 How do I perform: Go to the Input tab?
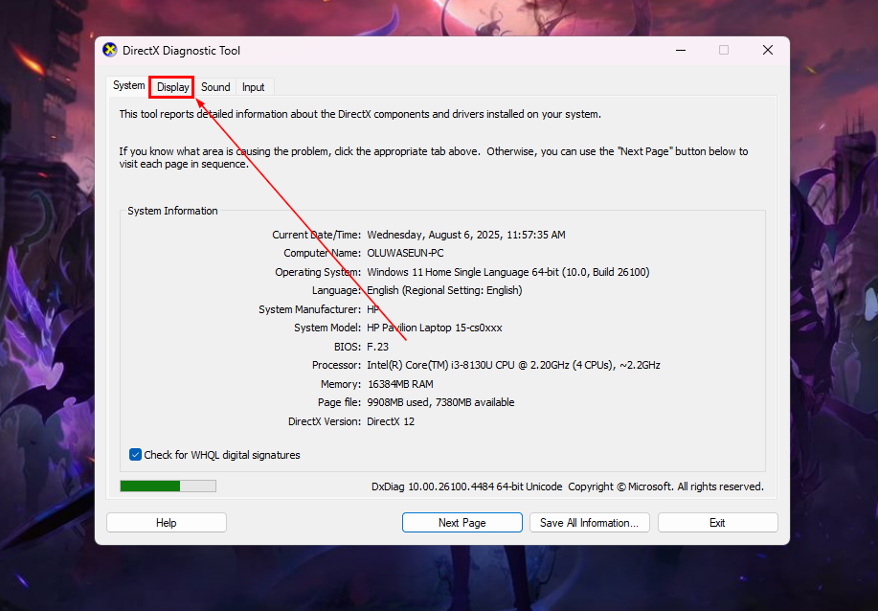(253, 87)
